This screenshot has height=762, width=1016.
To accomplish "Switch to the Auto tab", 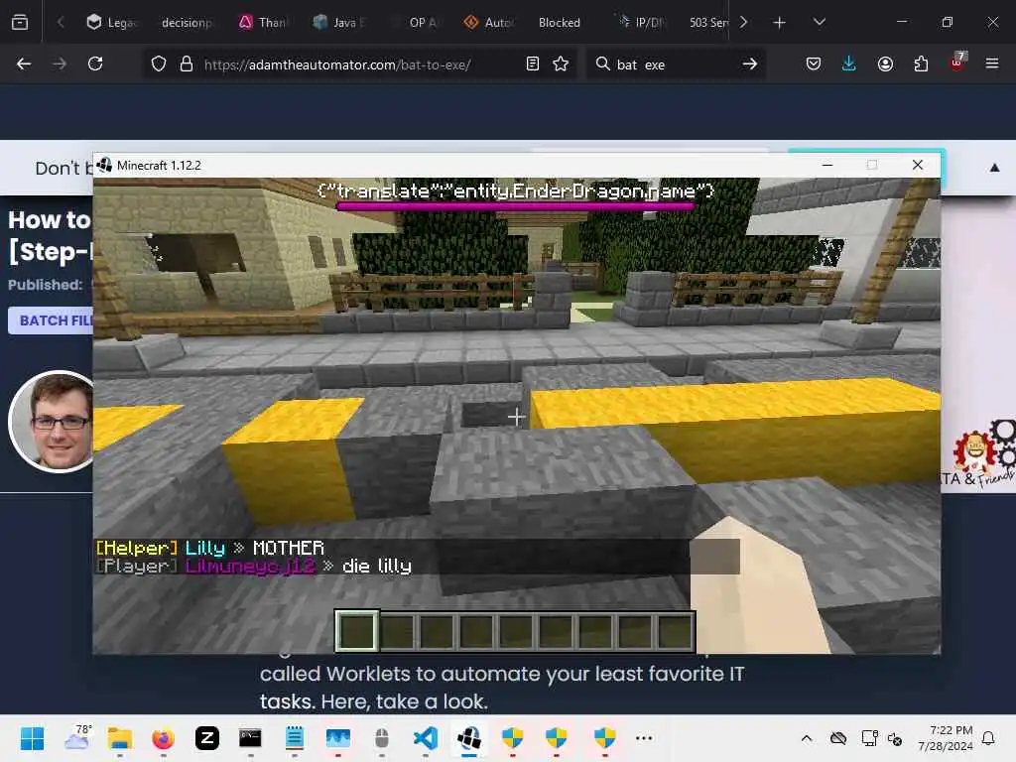I will 489,23.
